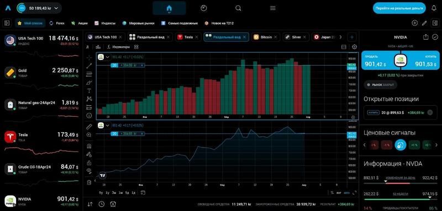Toggle NVIDIA watchlist checkmark icon
Screen dimensions: 442x211
tap(435, 37)
